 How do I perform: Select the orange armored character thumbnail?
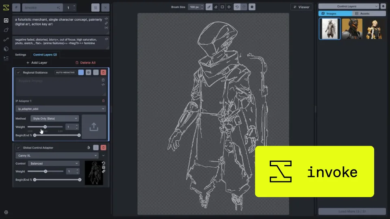click(x=352, y=28)
